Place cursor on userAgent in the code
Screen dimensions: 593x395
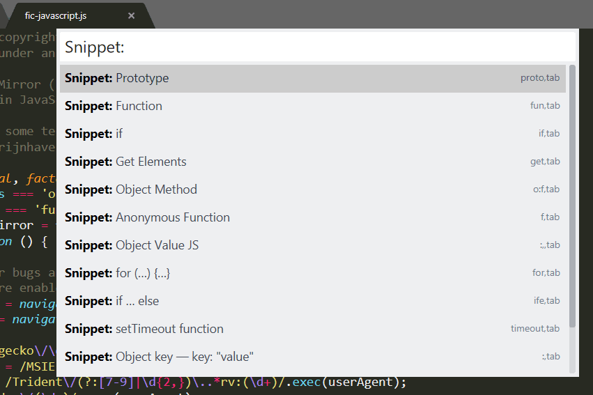pos(367,382)
